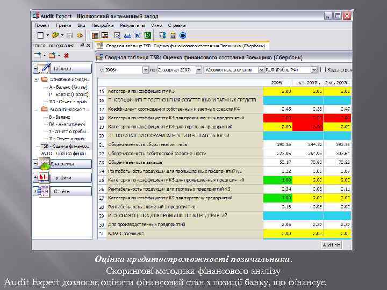
Task: Open the 'RUR (Рубль РФ)' currency dropdown
Action: (x=314, y=70)
